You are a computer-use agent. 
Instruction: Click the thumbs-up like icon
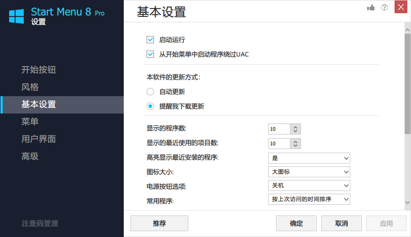pos(371,8)
